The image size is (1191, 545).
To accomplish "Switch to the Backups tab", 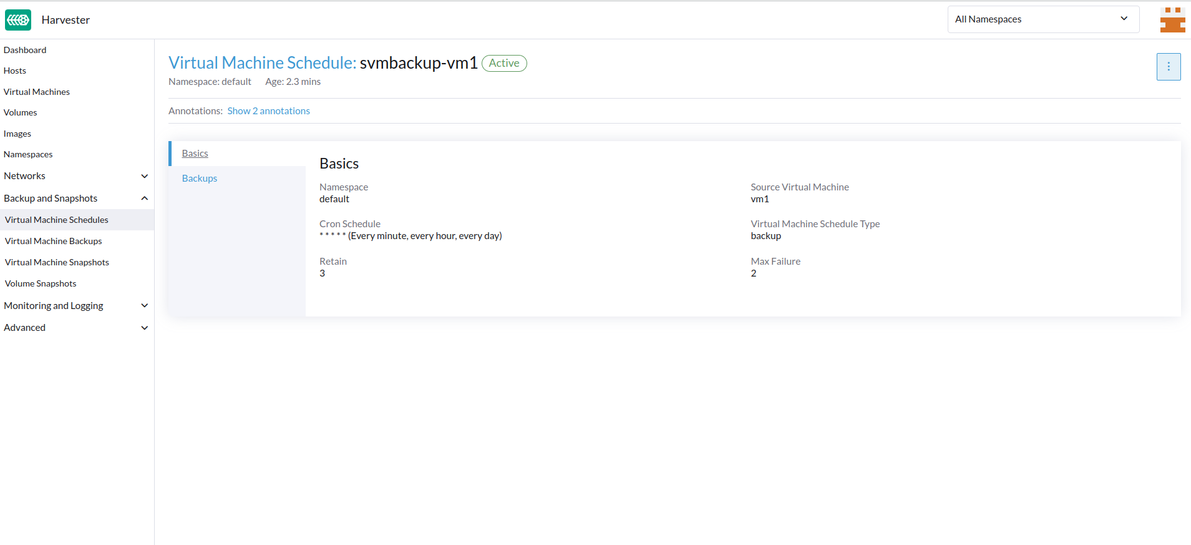I will (x=200, y=179).
